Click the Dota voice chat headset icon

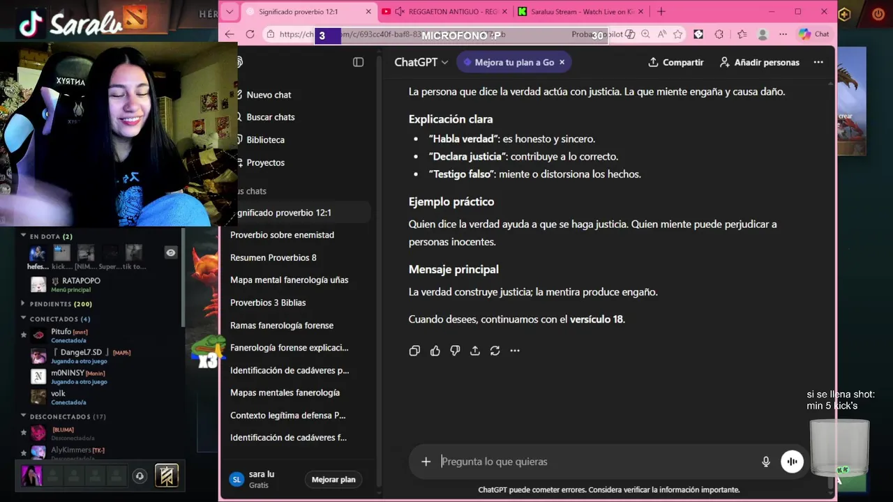tap(140, 476)
